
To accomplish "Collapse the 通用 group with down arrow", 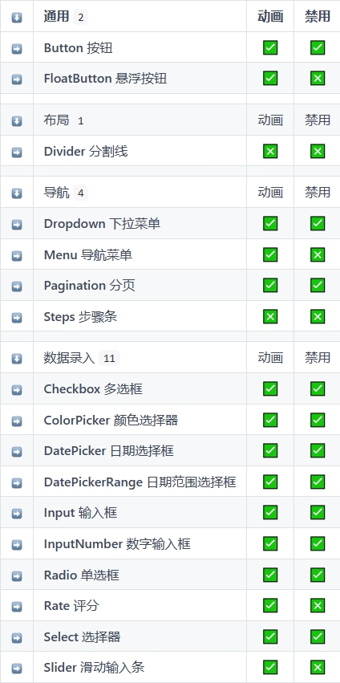I will point(17,18).
